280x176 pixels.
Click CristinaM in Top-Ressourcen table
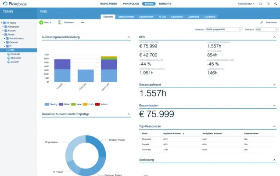pos(146,150)
